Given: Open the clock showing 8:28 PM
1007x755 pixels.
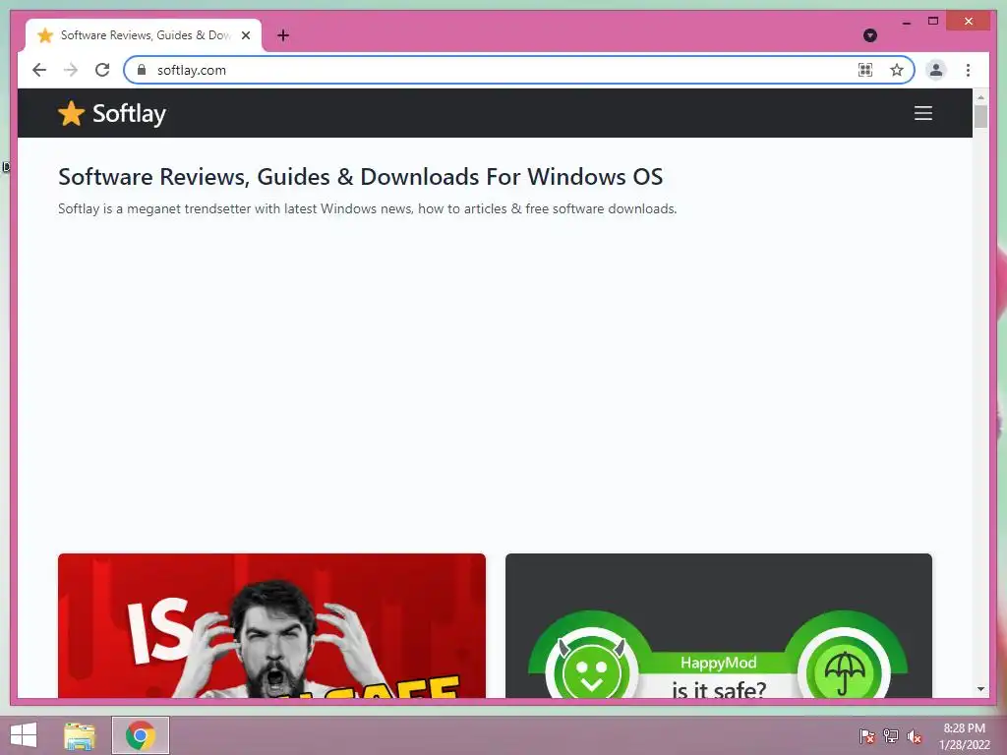Looking at the screenshot, I should tap(964, 736).
